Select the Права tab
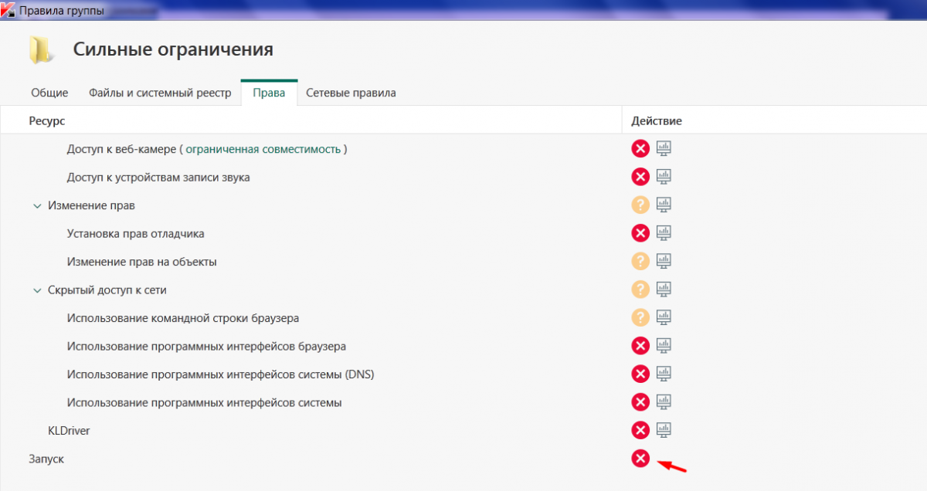The width and height of the screenshot is (927, 491). tap(269, 93)
